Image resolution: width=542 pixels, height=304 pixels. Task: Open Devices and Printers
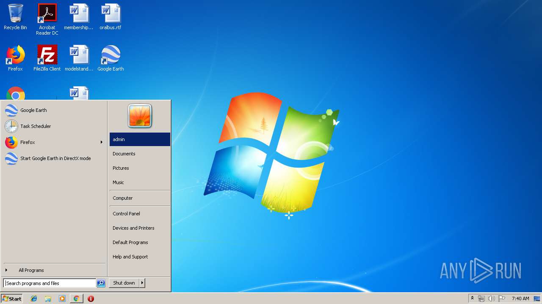pyautogui.click(x=140, y=228)
